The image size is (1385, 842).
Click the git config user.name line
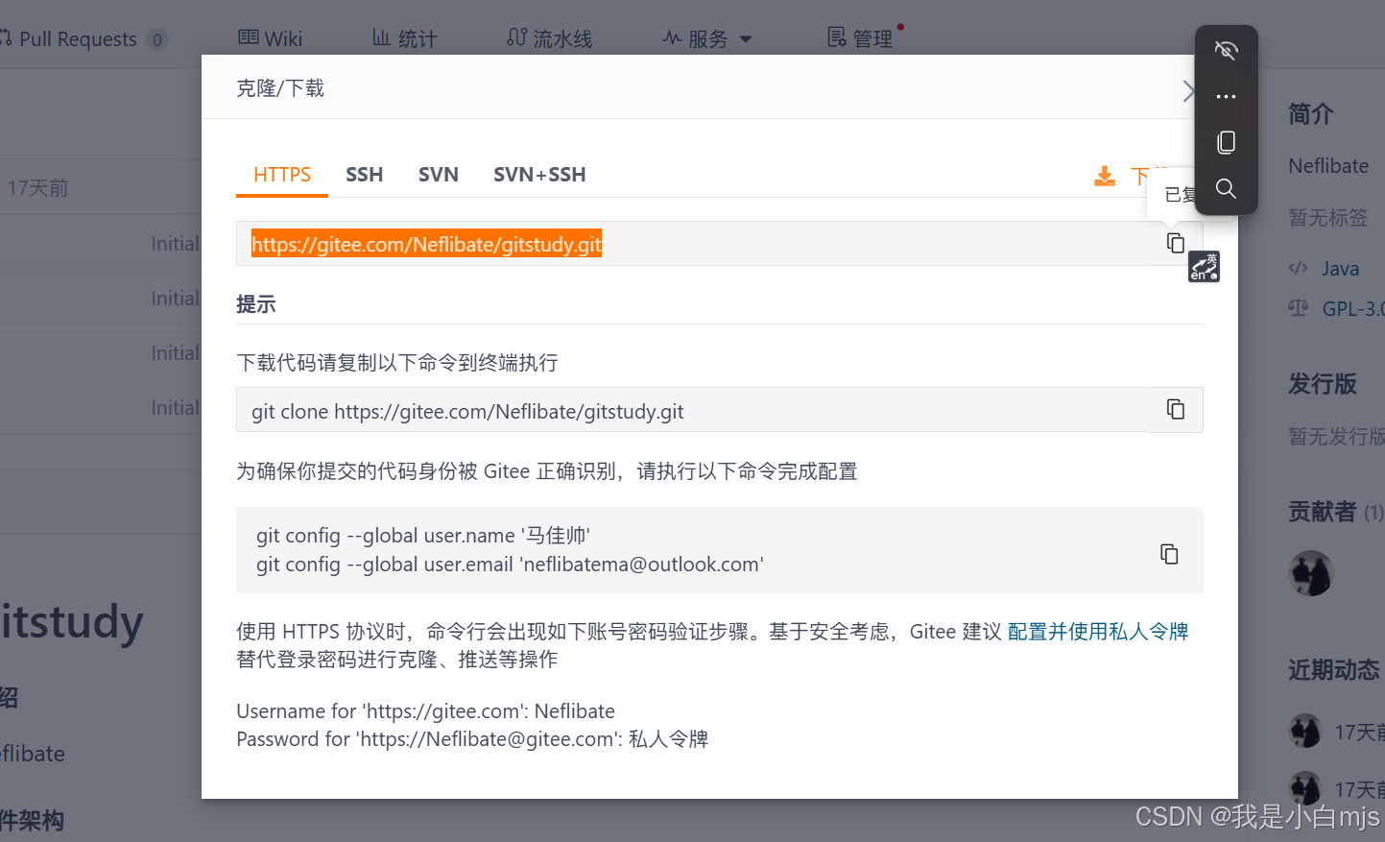coord(423,536)
